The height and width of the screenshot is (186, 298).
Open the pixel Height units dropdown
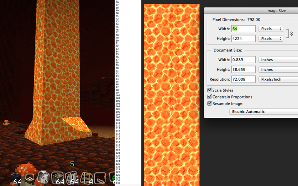click(271, 39)
